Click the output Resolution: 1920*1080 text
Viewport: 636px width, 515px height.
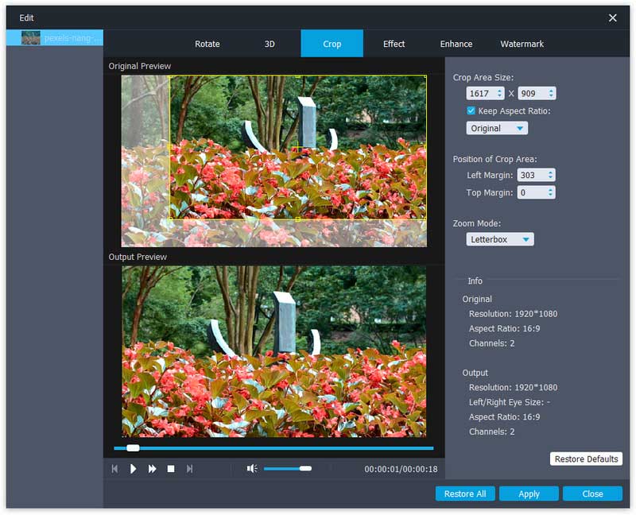pos(513,387)
